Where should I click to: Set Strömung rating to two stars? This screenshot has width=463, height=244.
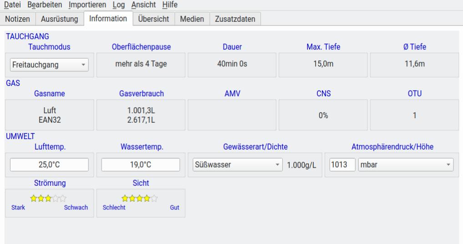[41, 198]
